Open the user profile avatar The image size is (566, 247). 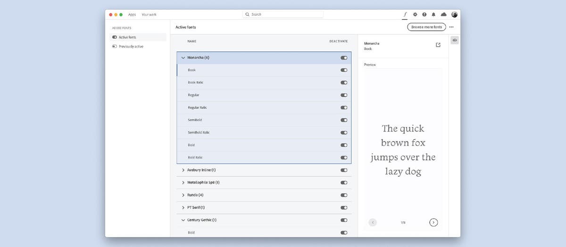tap(454, 15)
